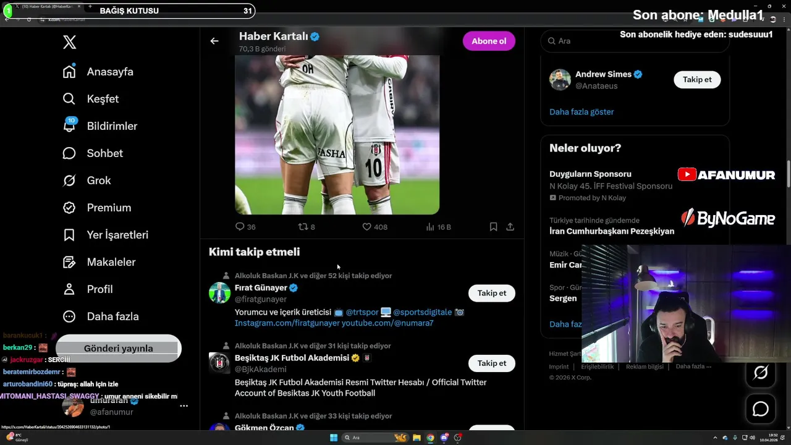Click Windows Start button in taskbar
Screen dimensions: 791x445
coord(334,438)
